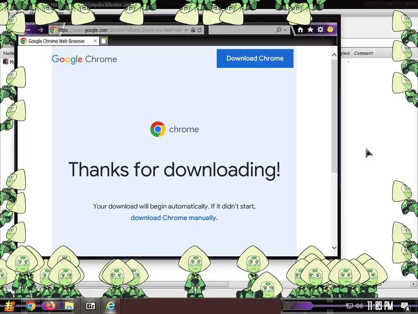Click the search magnifier icon in the search box
The height and width of the screenshot is (314, 418).
[278, 30]
